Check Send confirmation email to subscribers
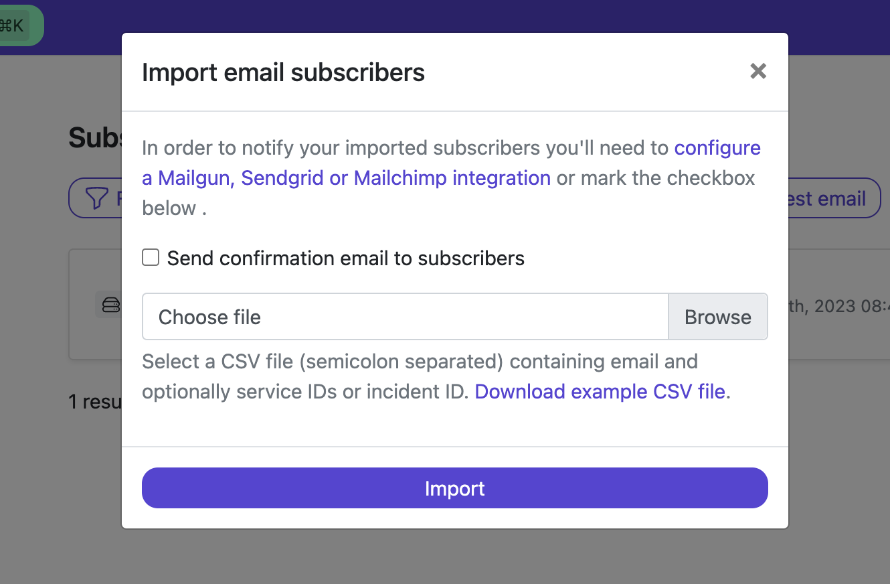 (x=150, y=257)
